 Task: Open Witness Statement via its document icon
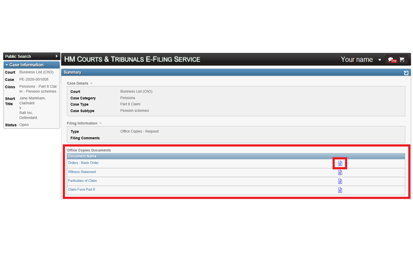[x=340, y=172]
